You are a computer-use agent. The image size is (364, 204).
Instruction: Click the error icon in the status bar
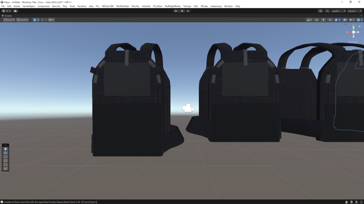pos(2,202)
